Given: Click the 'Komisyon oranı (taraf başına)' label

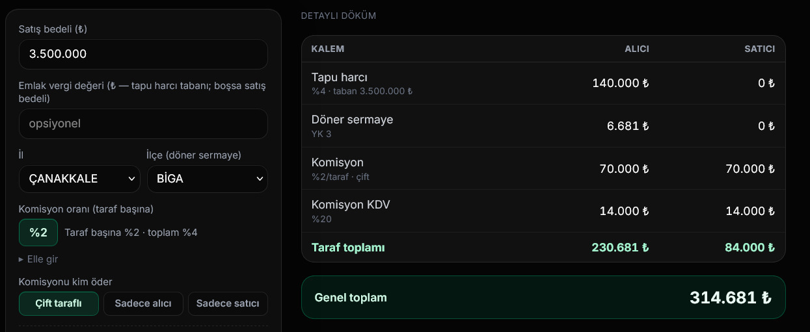Looking at the screenshot, I should tap(86, 209).
